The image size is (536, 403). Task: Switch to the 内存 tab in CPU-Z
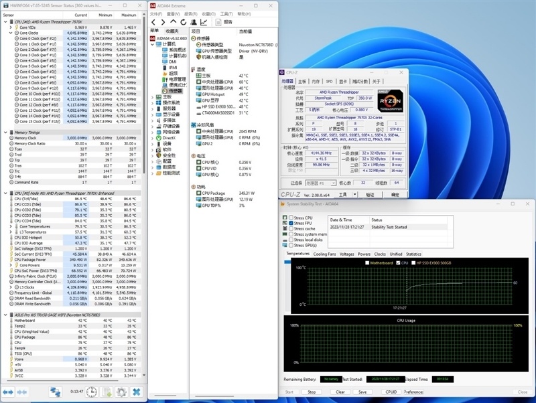coord(316,81)
